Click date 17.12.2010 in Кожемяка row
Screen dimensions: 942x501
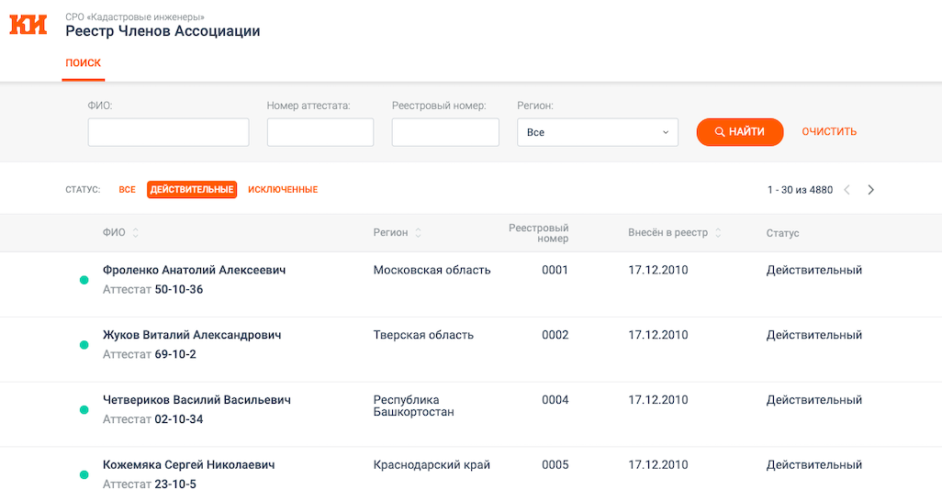(657, 465)
